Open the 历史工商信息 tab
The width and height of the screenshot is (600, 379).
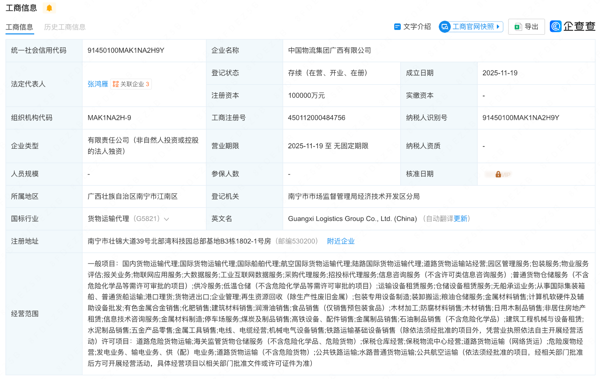click(65, 27)
